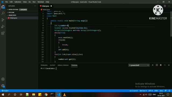Viewport: 172px width, 97px height.
Task: Open the Accounts menu icon
Action: (x=3, y=79)
